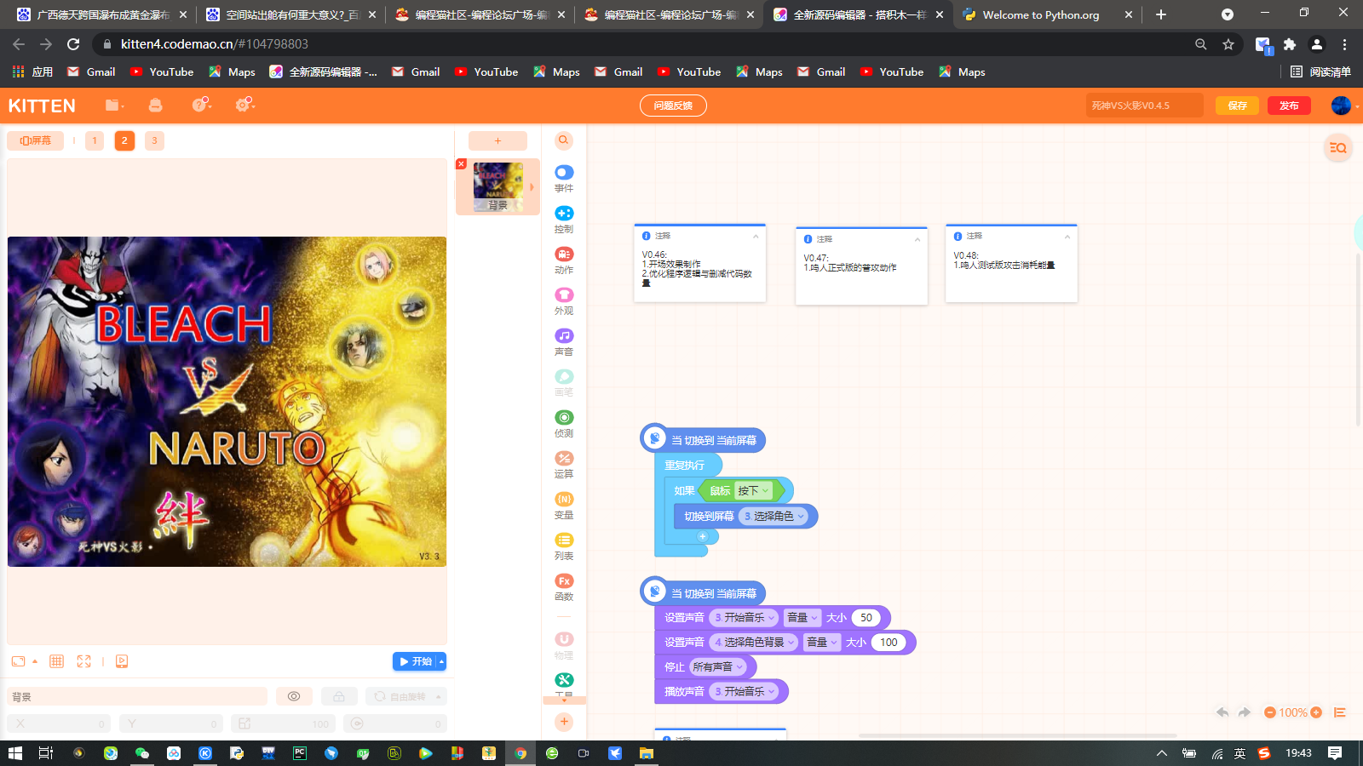Screen dimensions: 1363x766
Task: Open the 3.选择角色 screen dropdown
Action: tap(774, 516)
